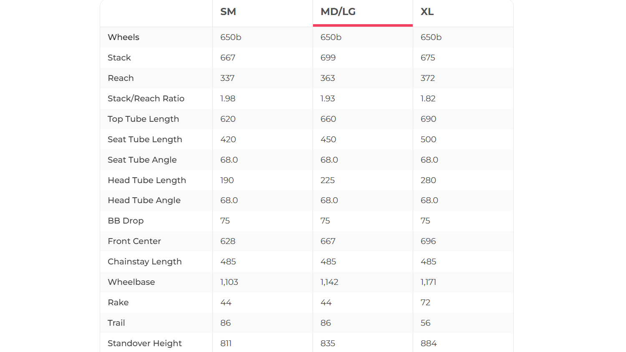Click the BB Drop row label
This screenshot has height=352, width=626.
click(126, 221)
